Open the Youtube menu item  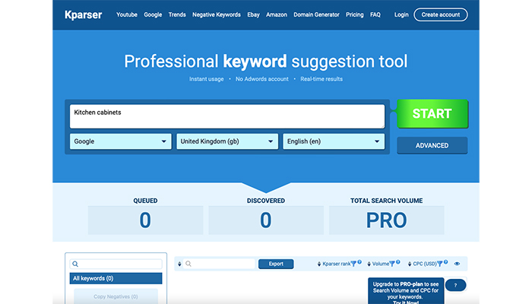pos(127,14)
